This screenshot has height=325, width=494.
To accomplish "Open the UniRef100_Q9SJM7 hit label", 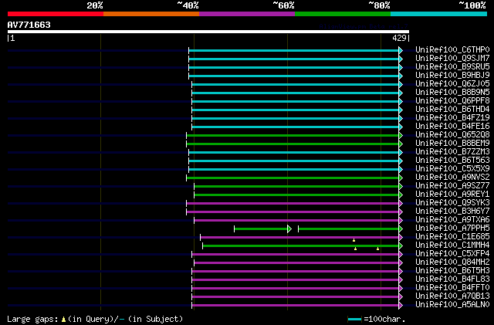I will [x=453, y=59].
